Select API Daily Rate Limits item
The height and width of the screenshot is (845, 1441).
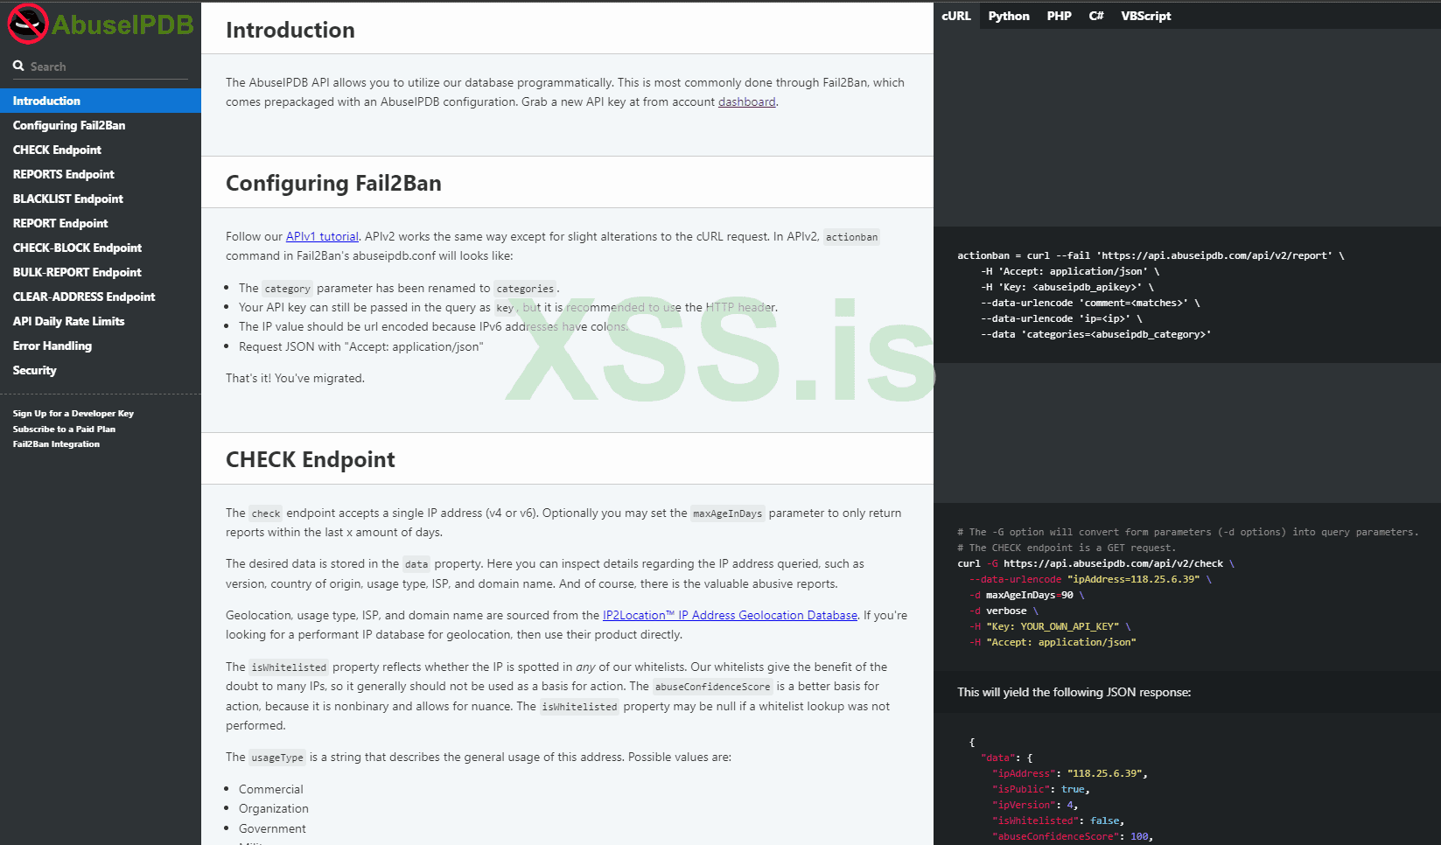(x=68, y=321)
